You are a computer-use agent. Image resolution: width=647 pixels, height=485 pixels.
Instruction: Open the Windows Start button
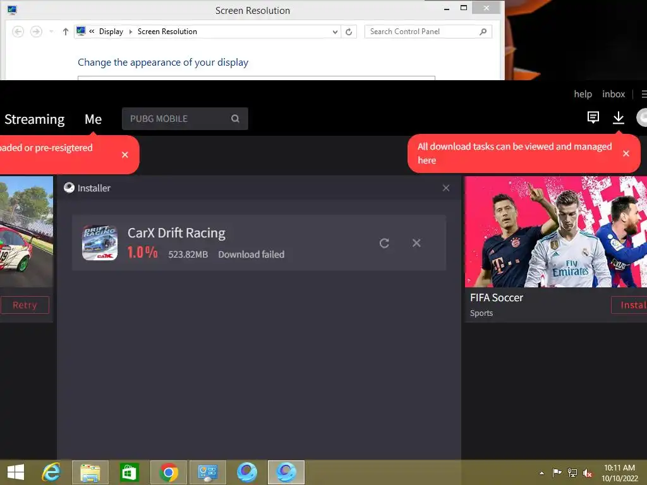pyautogui.click(x=16, y=472)
